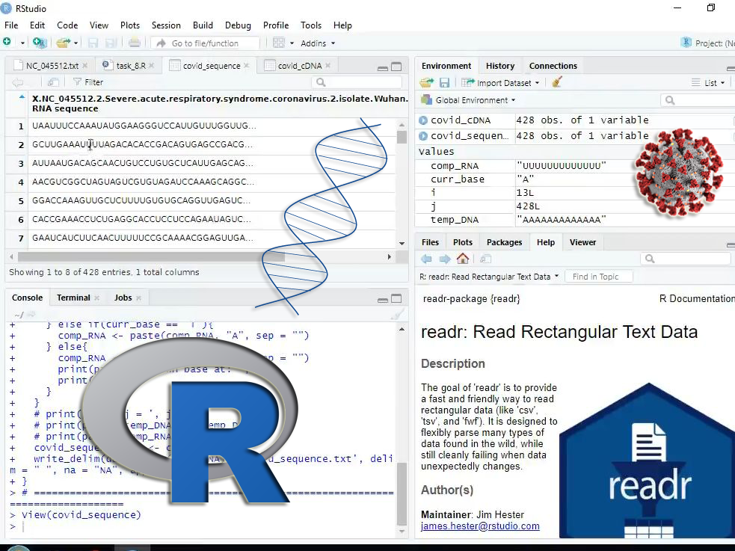This screenshot has height=551, width=735.
Task: Click the console vertical scrollbar
Action: 402,494
